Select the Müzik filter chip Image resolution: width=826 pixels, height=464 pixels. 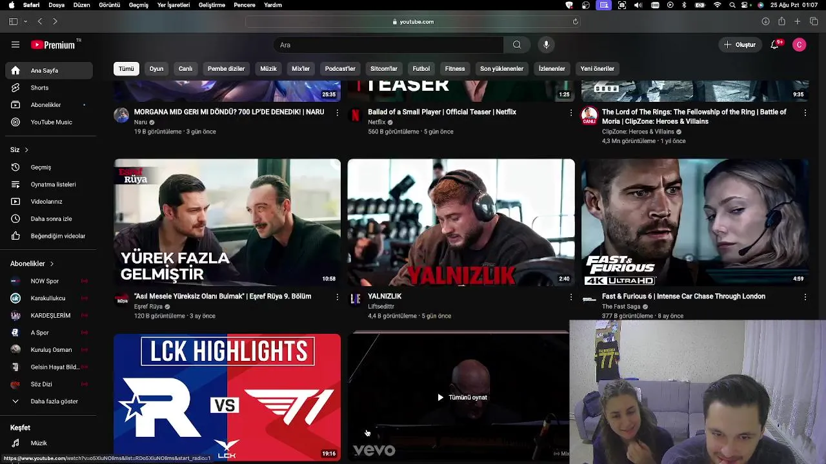click(268, 68)
